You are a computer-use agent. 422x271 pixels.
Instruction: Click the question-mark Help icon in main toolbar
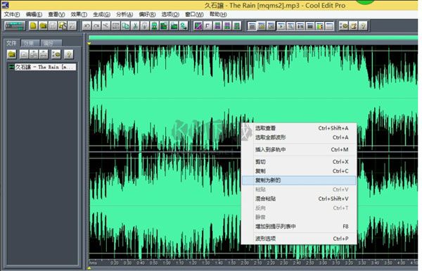point(363,26)
